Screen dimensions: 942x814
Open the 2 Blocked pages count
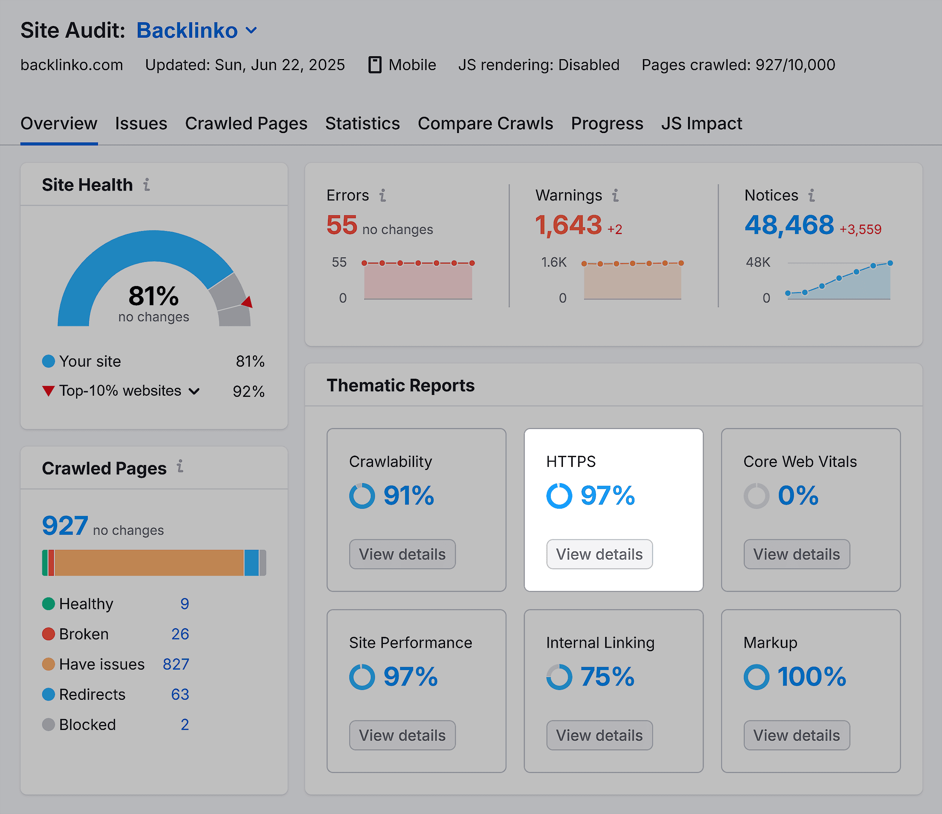tap(185, 724)
